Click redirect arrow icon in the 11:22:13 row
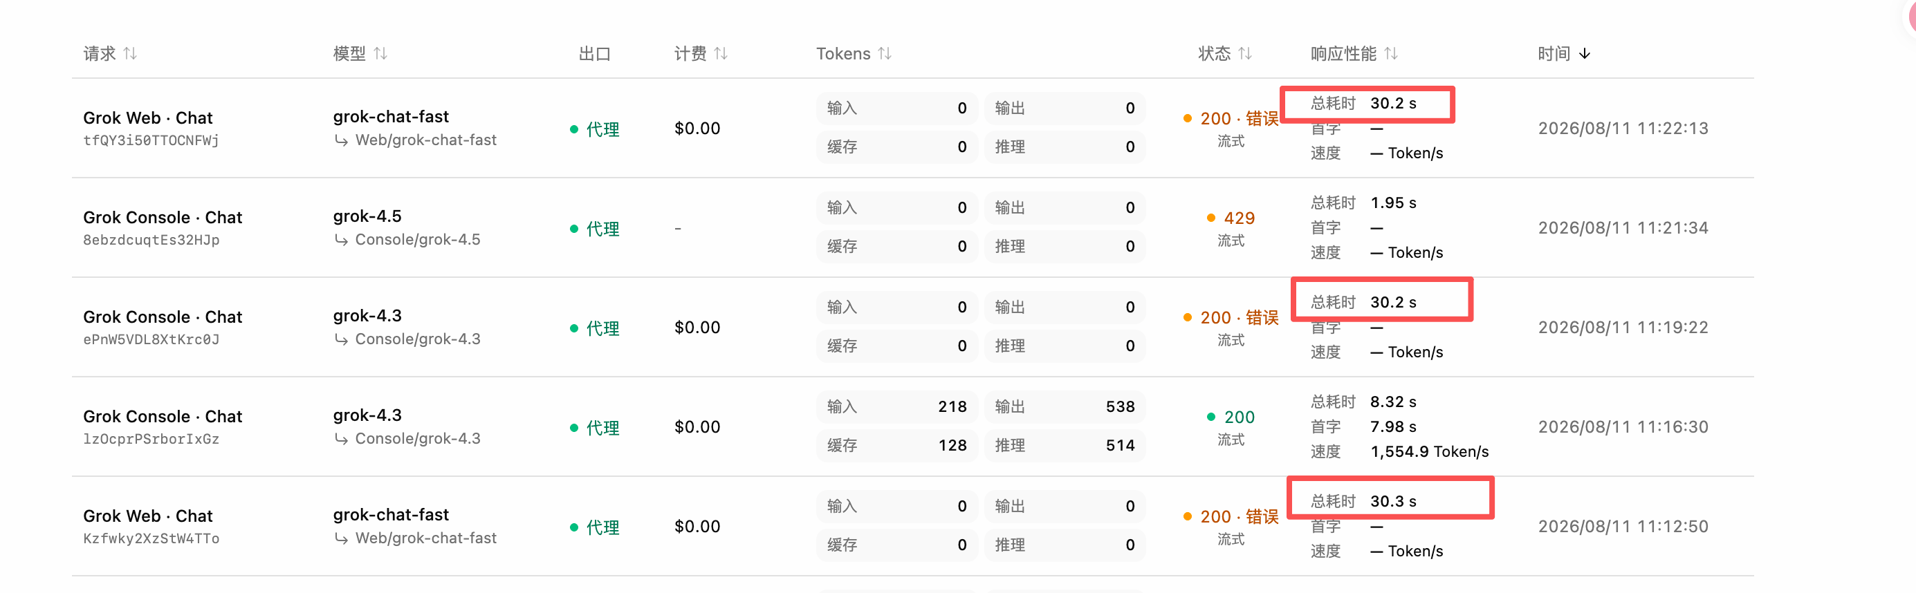The image size is (1916, 593). point(342,140)
